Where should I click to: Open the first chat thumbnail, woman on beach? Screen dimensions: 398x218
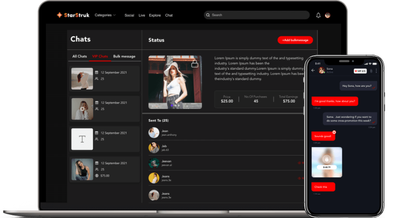(82, 79)
